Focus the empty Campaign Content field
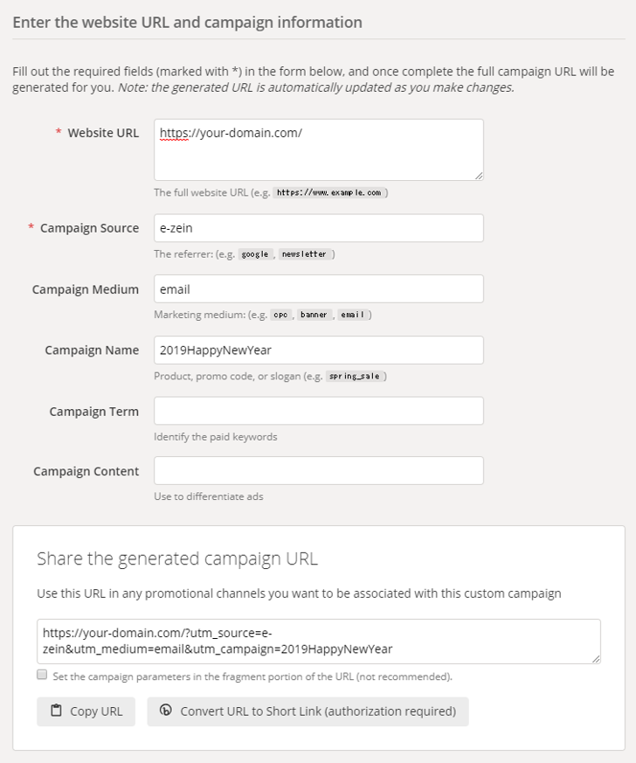 pyautogui.click(x=318, y=471)
